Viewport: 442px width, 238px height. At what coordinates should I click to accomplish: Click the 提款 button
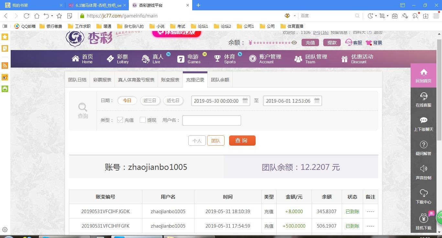click(332, 43)
